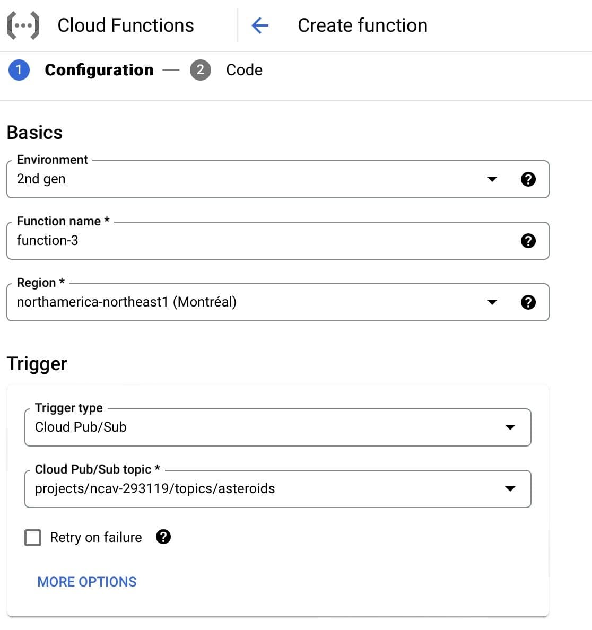Click the back arrow icon
The height and width of the screenshot is (630, 592).
click(x=260, y=25)
